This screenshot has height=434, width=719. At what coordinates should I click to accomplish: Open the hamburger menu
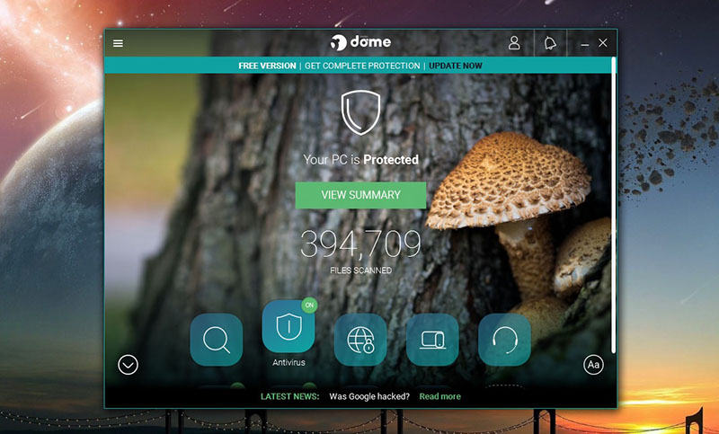[118, 43]
